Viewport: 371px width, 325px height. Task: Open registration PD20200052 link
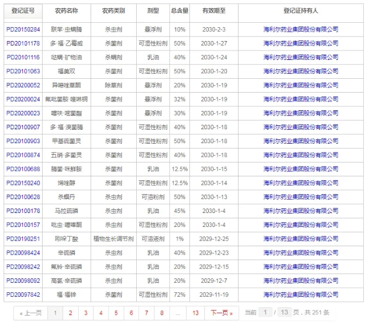(23, 85)
